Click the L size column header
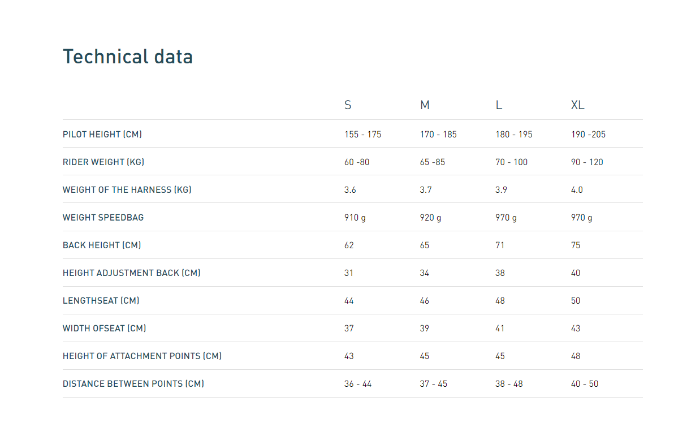Viewport: 700px width, 436px height. click(499, 105)
